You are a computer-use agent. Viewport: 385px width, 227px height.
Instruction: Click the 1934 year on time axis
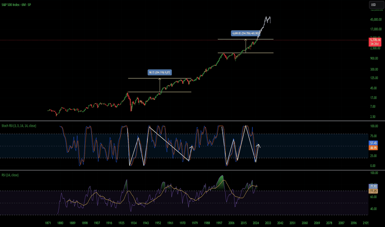point(133,223)
